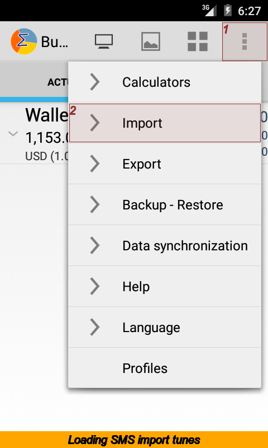Viewport: 268px width, 448px height.
Task: Expand the Wallet account chevron
Action: [x=13, y=134]
